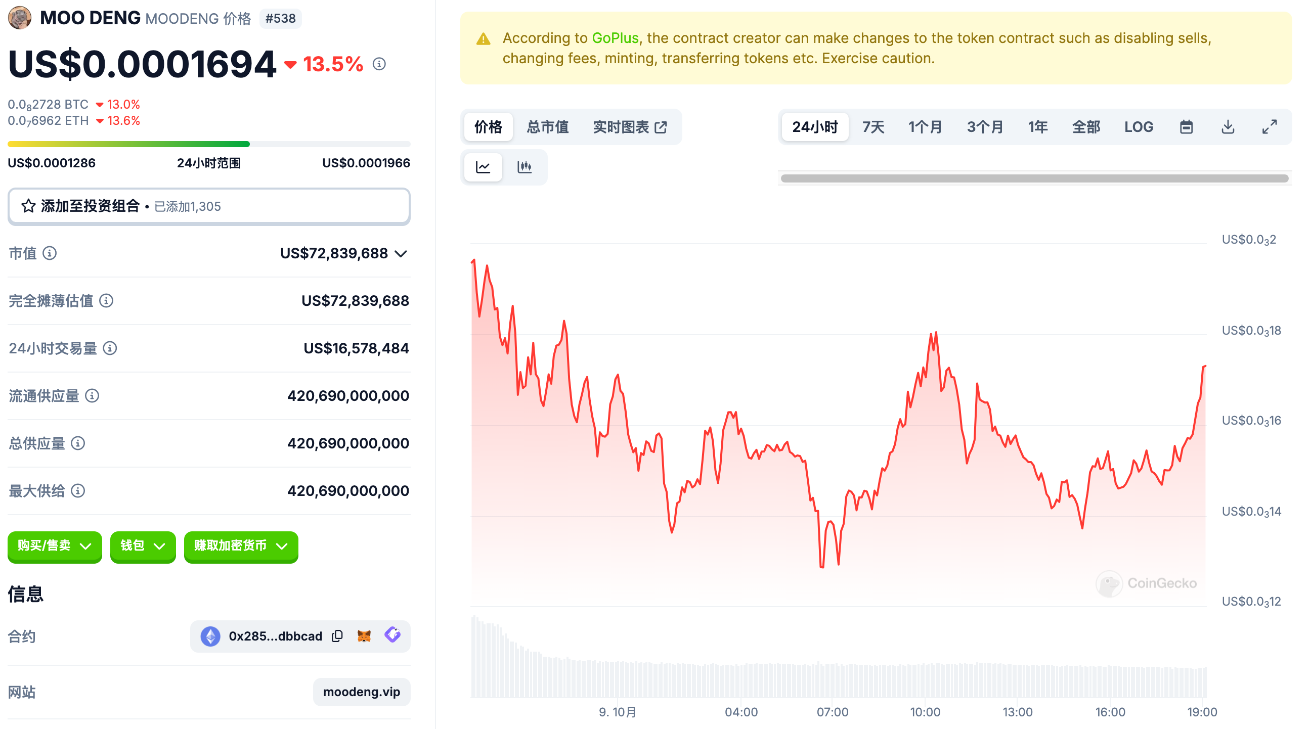Open the GoPlus link in warning
The image size is (1310, 729).
pos(615,38)
